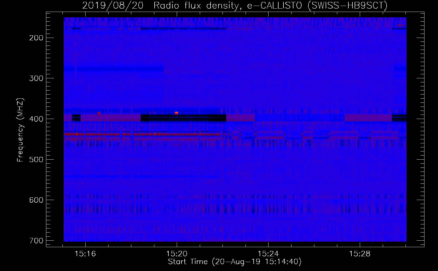This screenshot has width=438, height=271.
Task: Click the bright red spot near 15:20 at 385 MHz
Action: coord(176,113)
